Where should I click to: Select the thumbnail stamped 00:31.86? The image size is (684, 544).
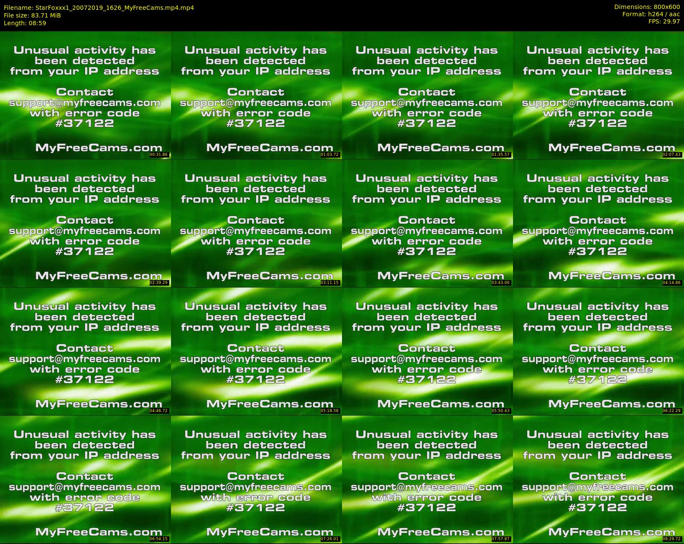(85, 95)
